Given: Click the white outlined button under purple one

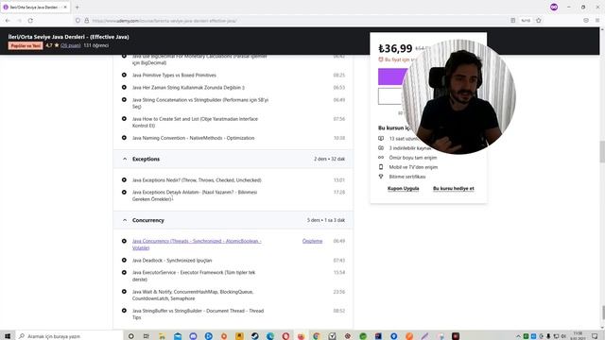Looking at the screenshot, I should (x=390, y=96).
